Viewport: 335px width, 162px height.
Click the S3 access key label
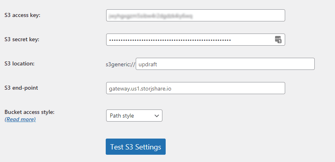tap(22, 15)
